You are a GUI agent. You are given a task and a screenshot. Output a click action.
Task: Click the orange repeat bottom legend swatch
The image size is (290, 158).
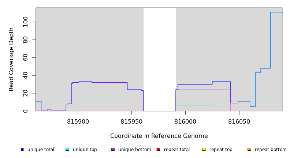click(249, 149)
